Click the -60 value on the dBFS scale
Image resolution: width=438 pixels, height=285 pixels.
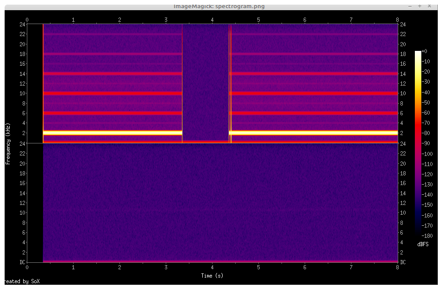coord(425,113)
